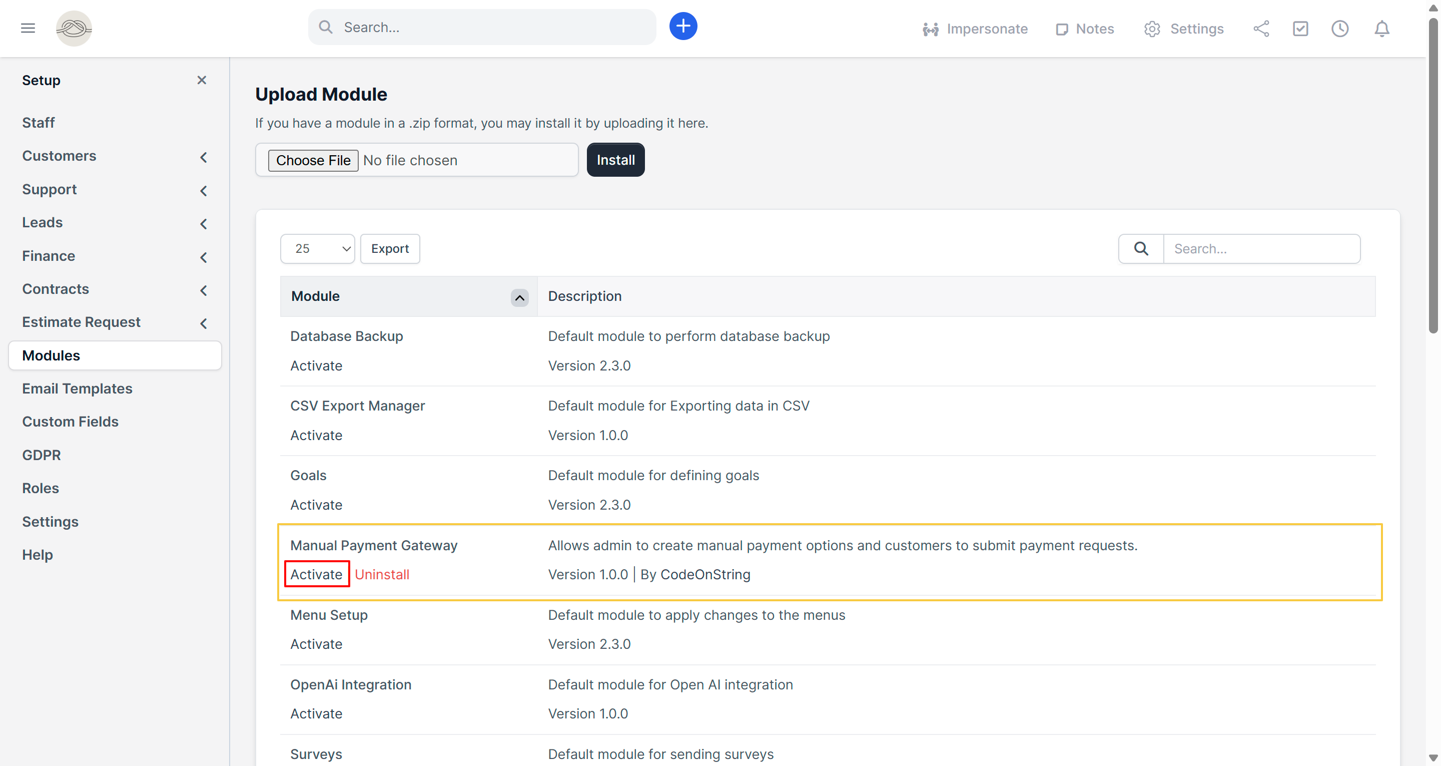Activate the Manual Payment Gateway module

coord(316,575)
